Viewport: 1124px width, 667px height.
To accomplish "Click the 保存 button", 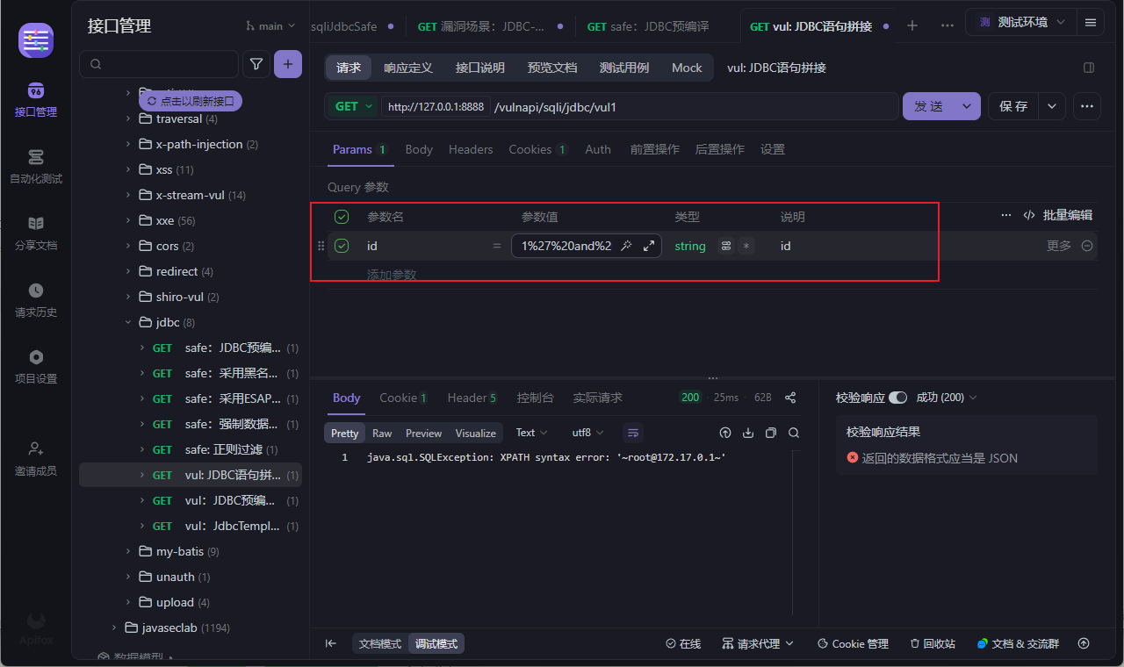I will 1013,106.
